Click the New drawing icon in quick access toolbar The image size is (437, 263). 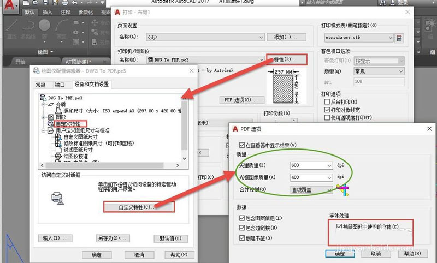click(26, 3)
